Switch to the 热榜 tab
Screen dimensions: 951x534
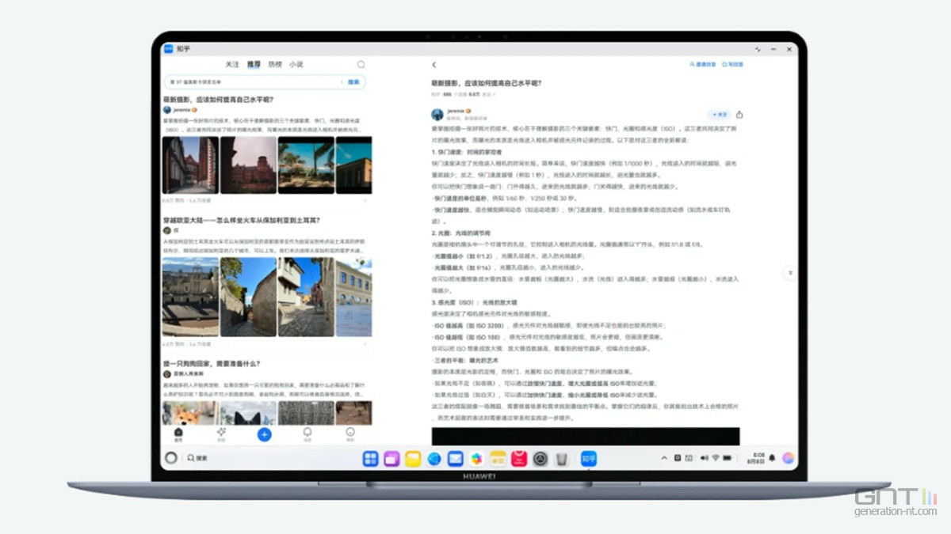click(275, 64)
